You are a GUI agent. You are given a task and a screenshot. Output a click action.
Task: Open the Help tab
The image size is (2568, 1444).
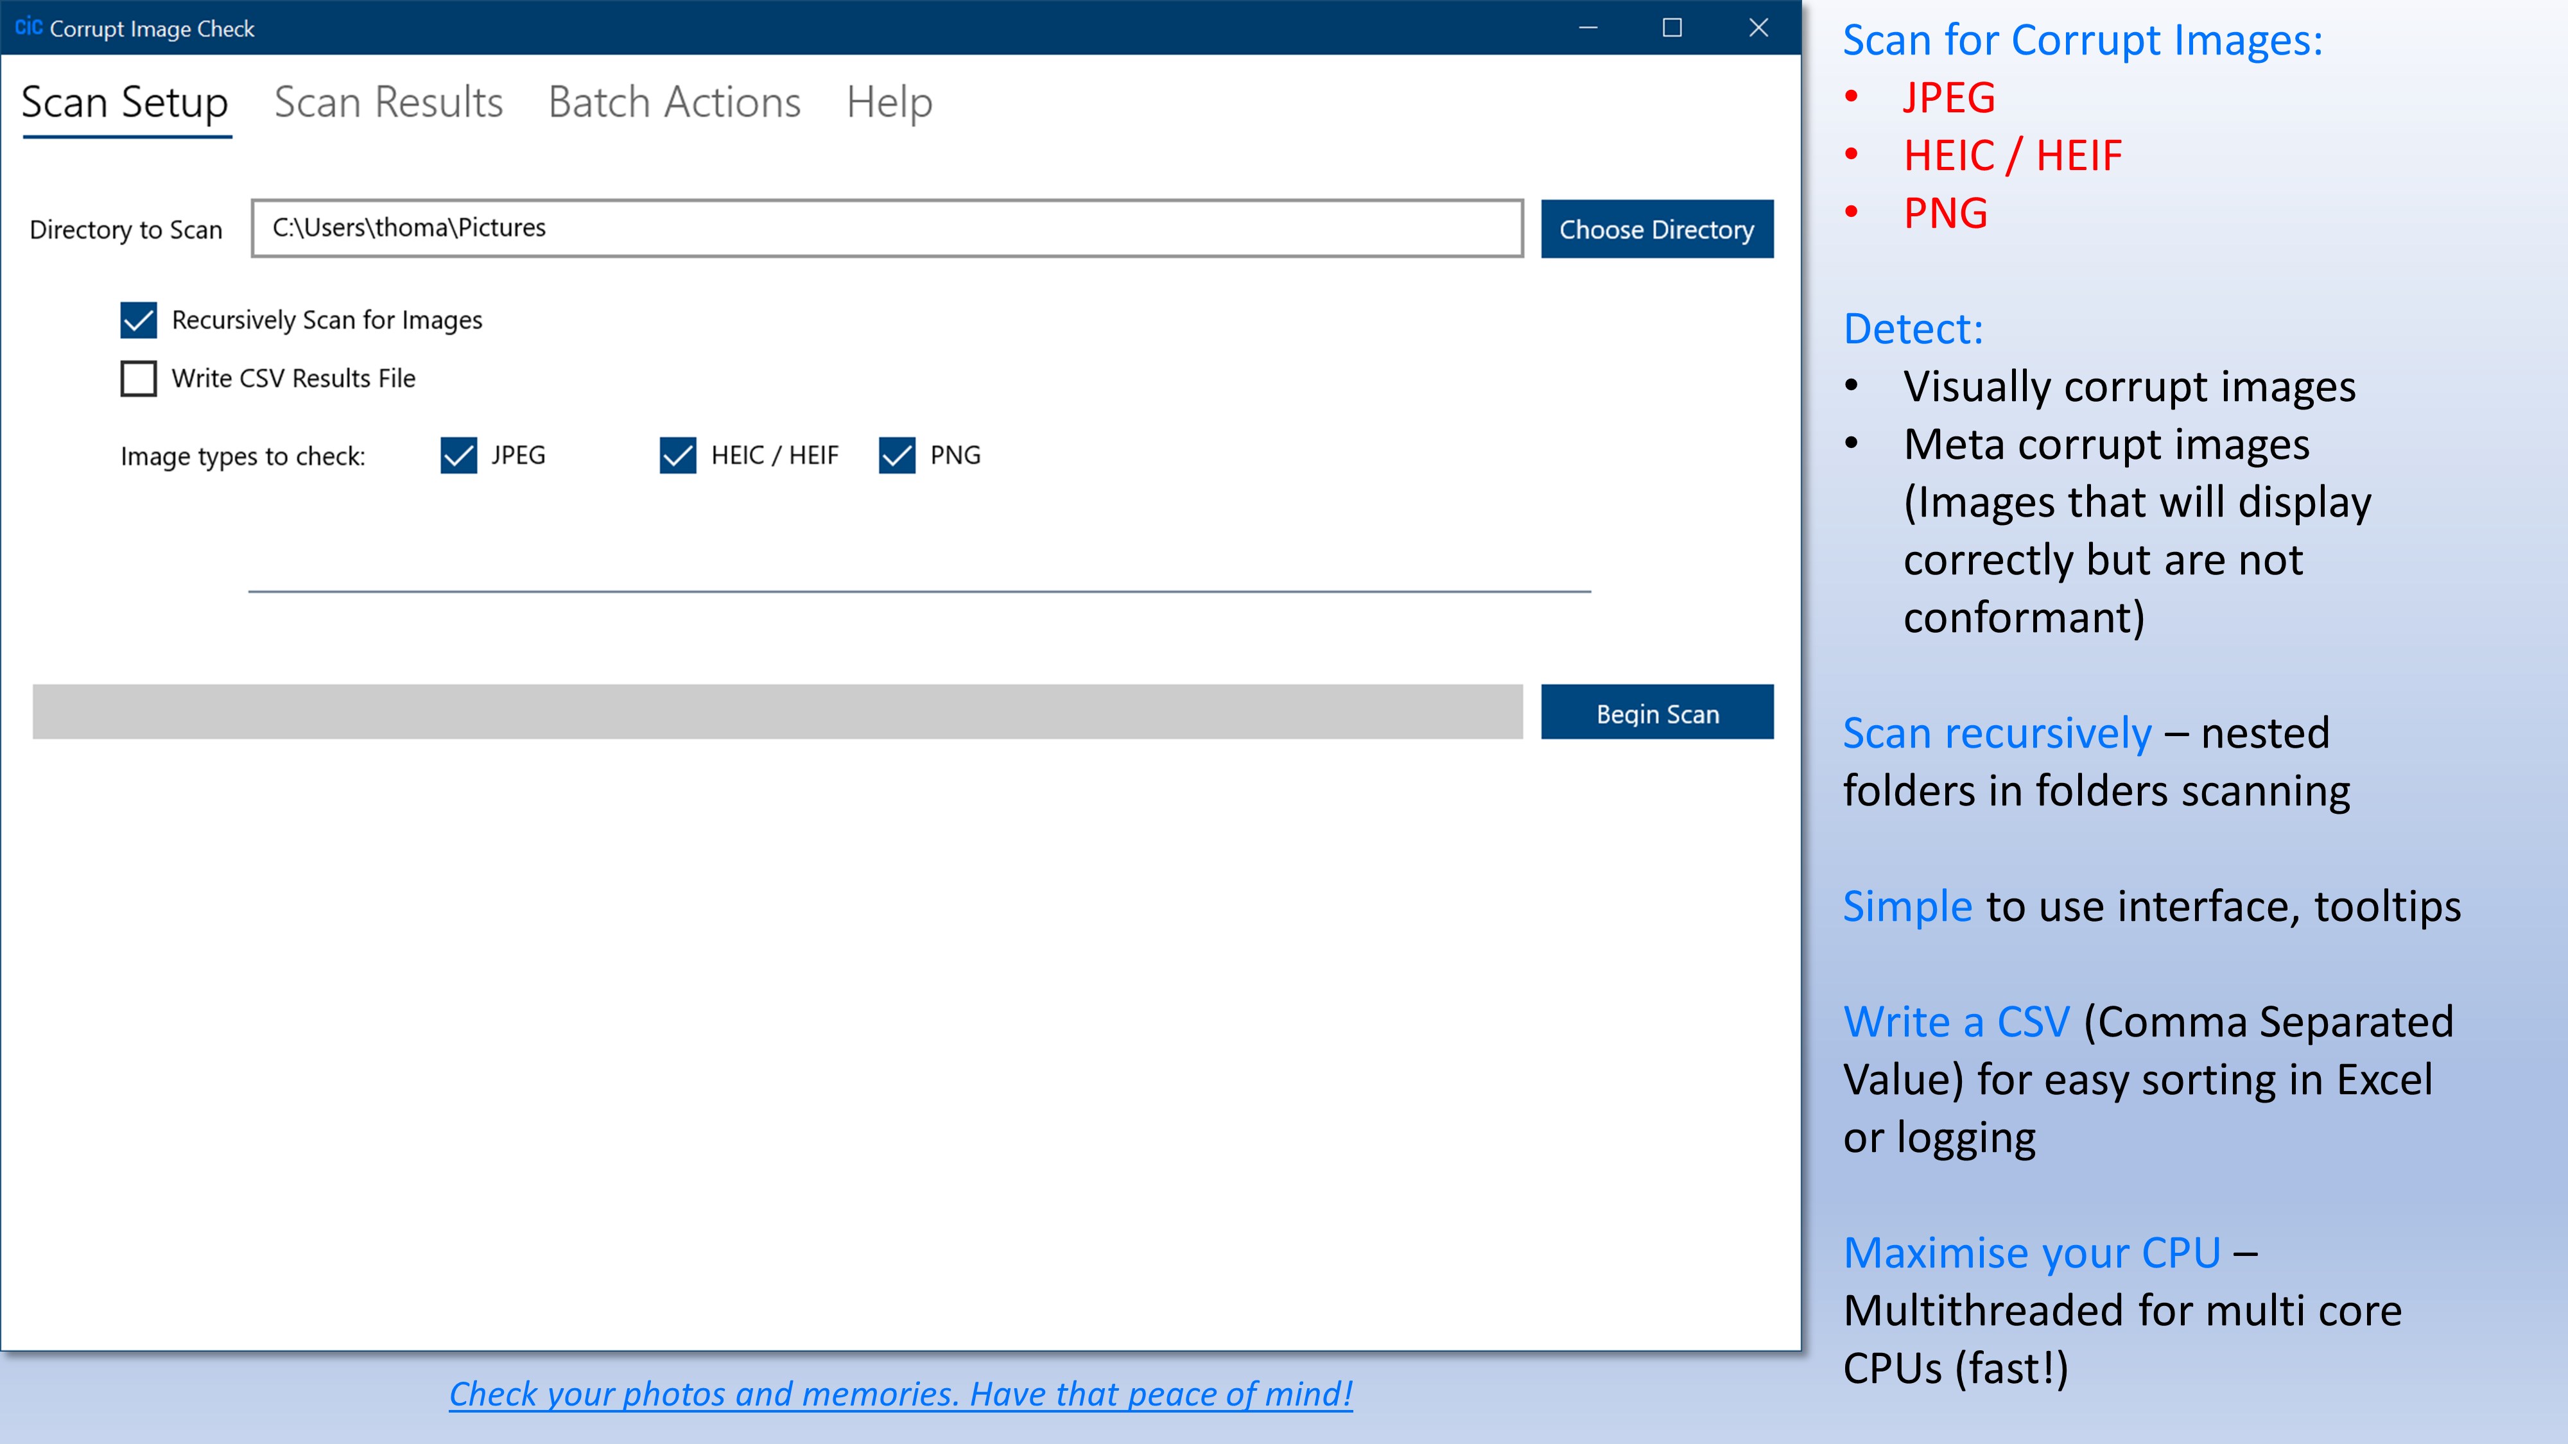[x=889, y=101]
